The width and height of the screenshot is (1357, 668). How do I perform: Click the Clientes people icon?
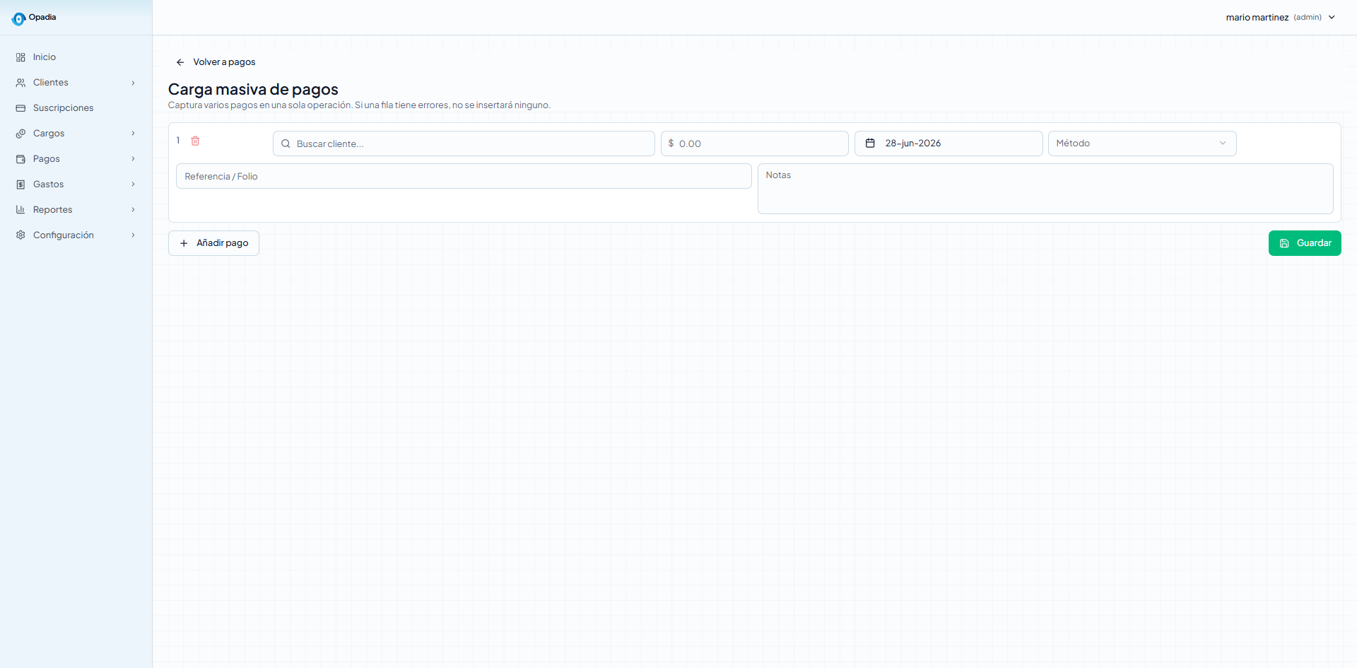[20, 83]
